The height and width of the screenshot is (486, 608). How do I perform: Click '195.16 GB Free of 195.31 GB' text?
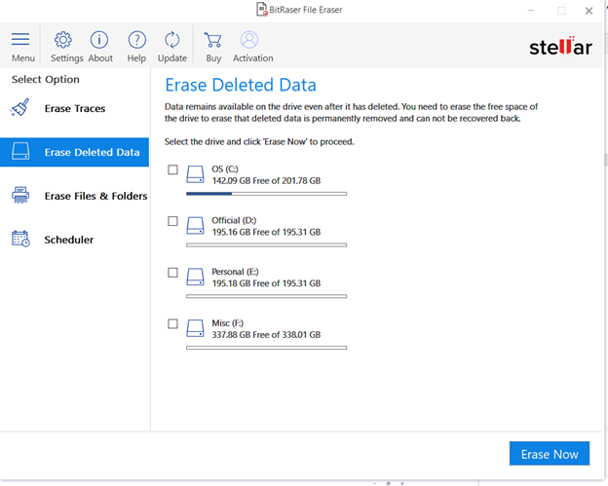(266, 232)
